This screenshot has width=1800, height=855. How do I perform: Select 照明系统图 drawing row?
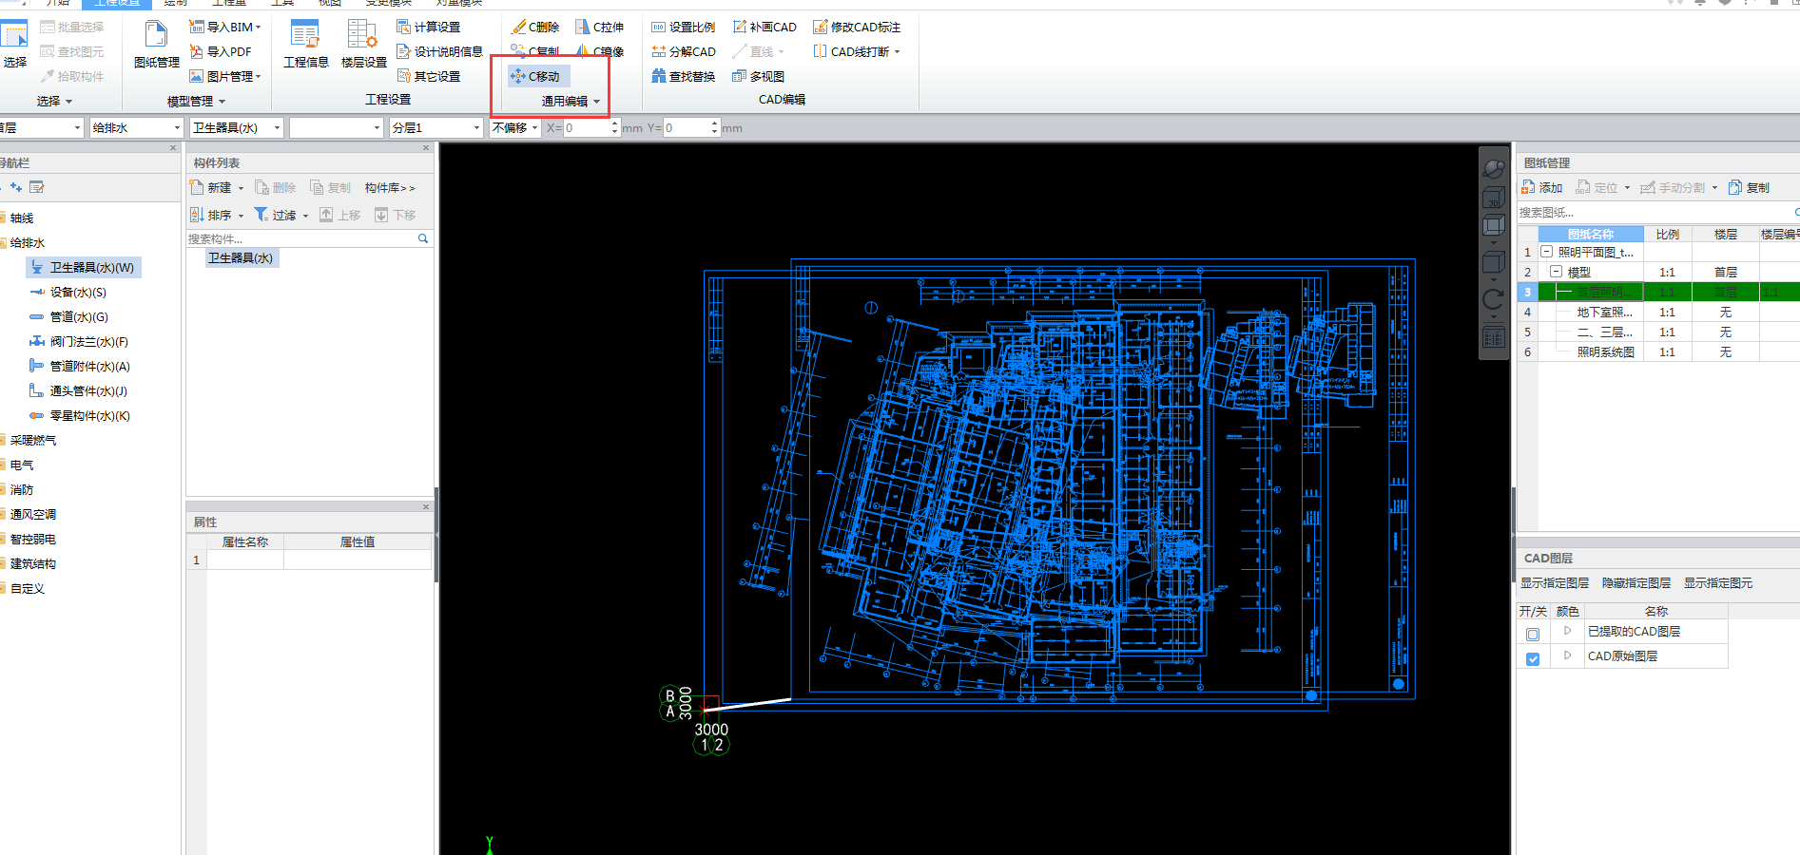(1605, 351)
